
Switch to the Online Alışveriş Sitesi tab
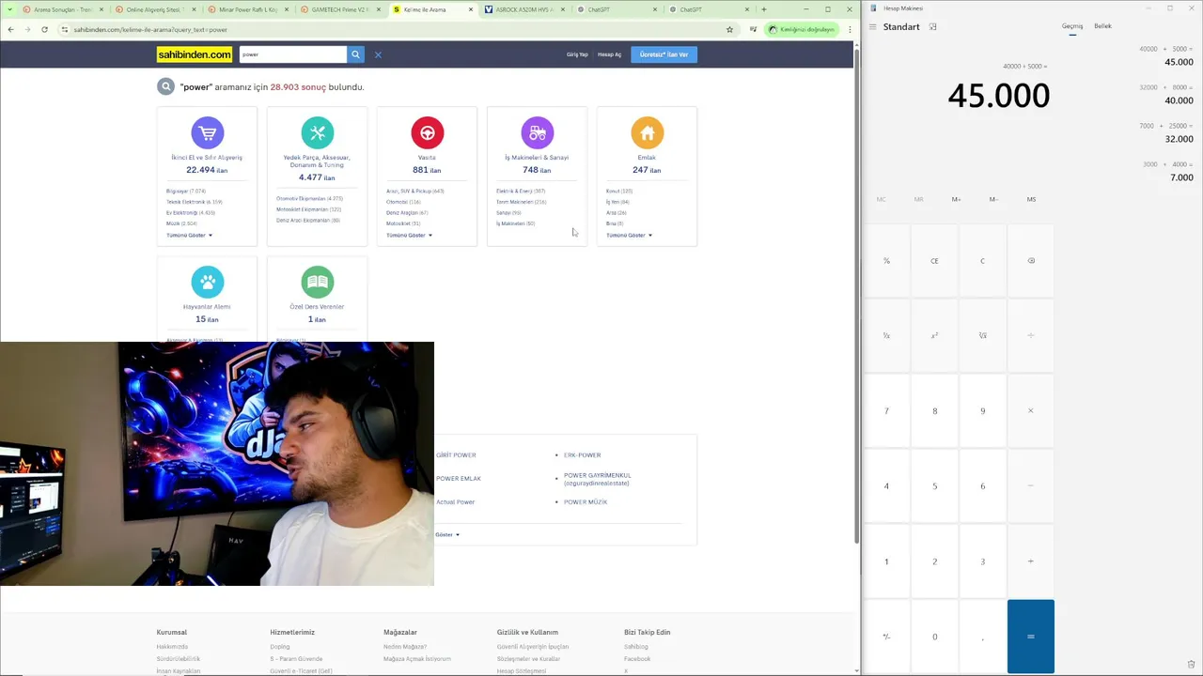pos(156,9)
